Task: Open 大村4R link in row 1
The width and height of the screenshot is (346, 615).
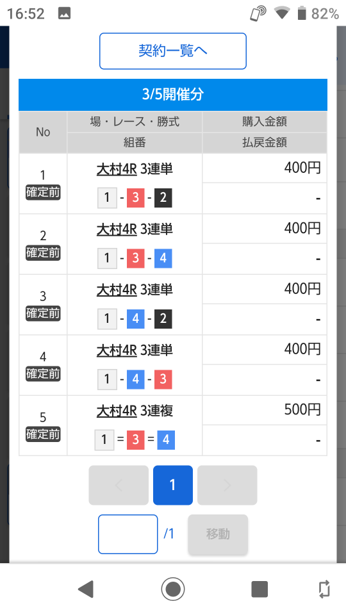Action: click(x=117, y=169)
